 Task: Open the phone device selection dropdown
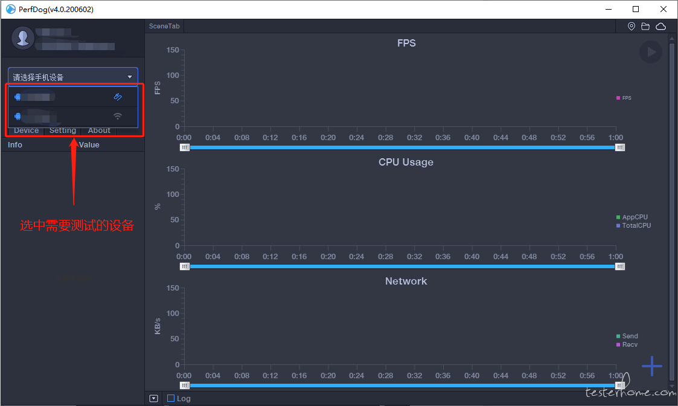tap(73, 77)
